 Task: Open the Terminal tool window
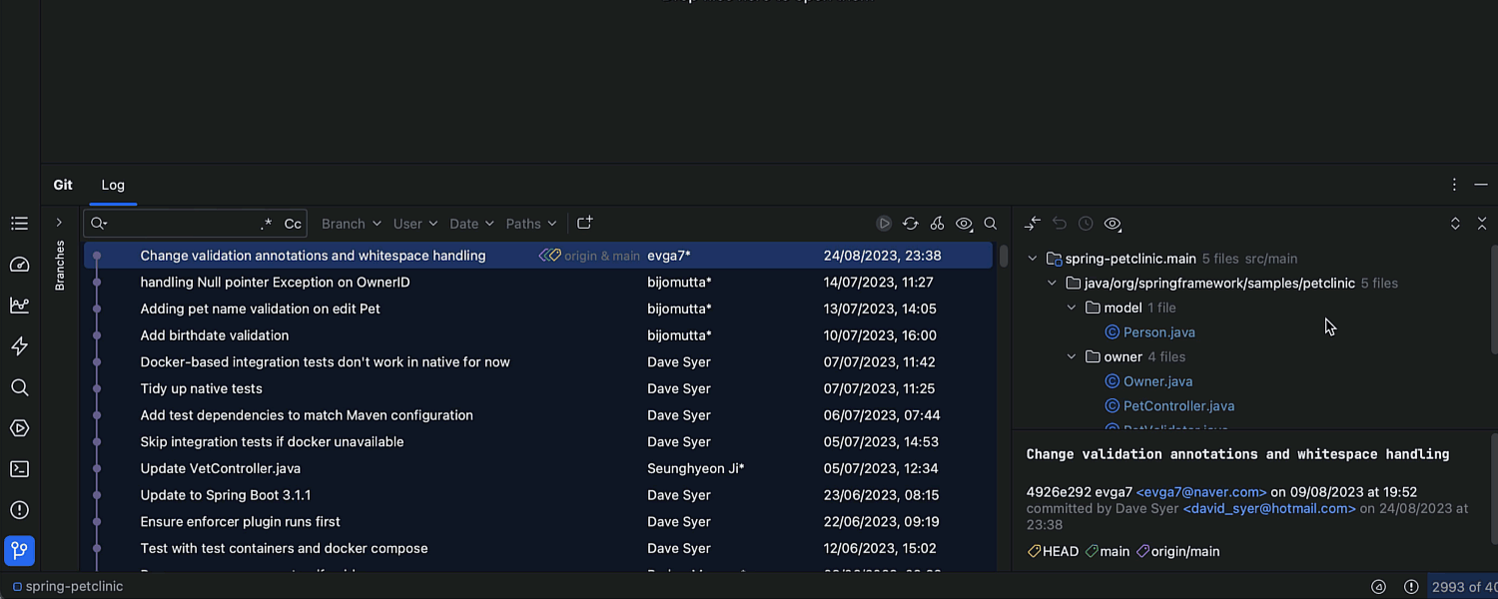click(x=19, y=469)
